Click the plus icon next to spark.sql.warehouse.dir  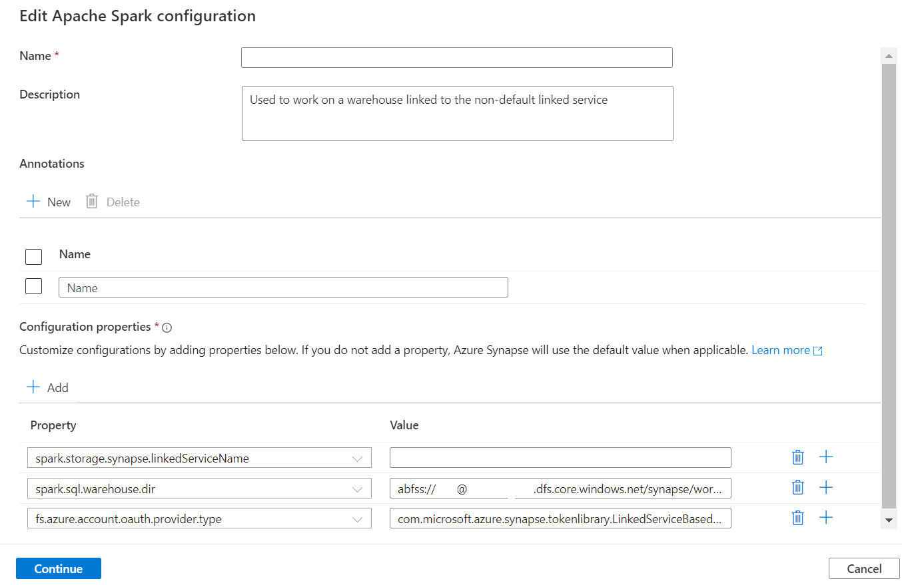pyautogui.click(x=826, y=487)
